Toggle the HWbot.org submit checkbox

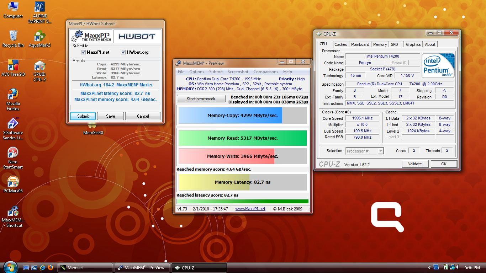[123, 52]
